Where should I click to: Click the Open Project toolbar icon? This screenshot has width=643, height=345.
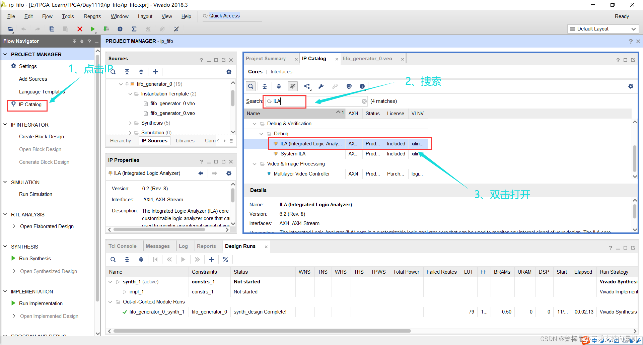click(10, 29)
